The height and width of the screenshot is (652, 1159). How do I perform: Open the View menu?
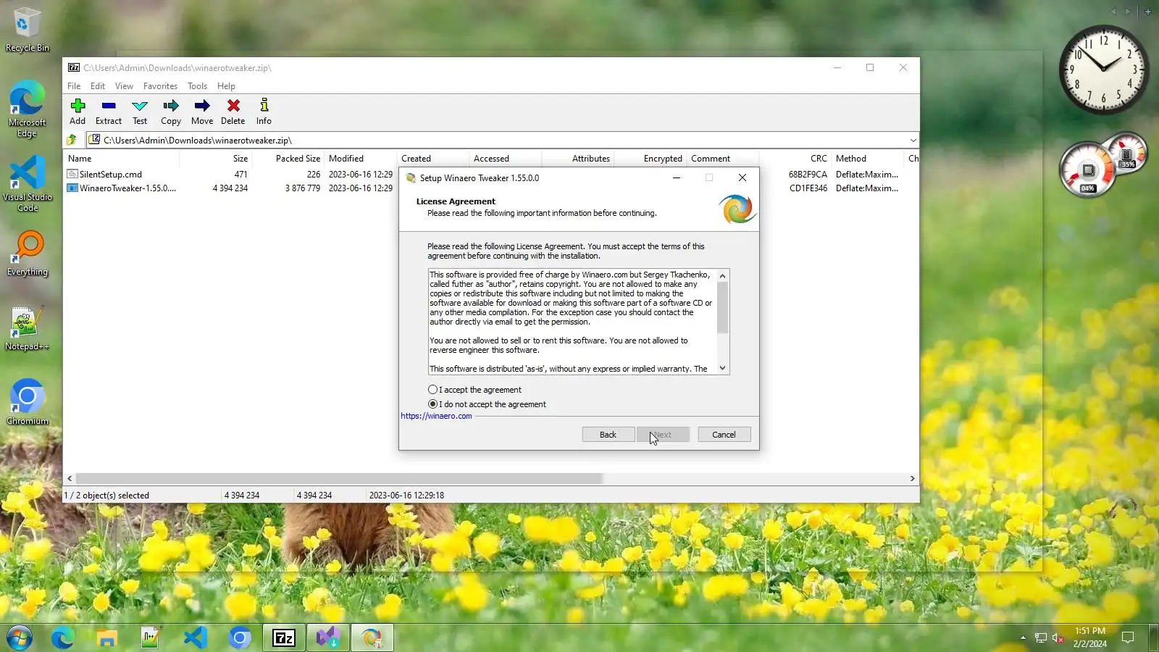[124, 85]
